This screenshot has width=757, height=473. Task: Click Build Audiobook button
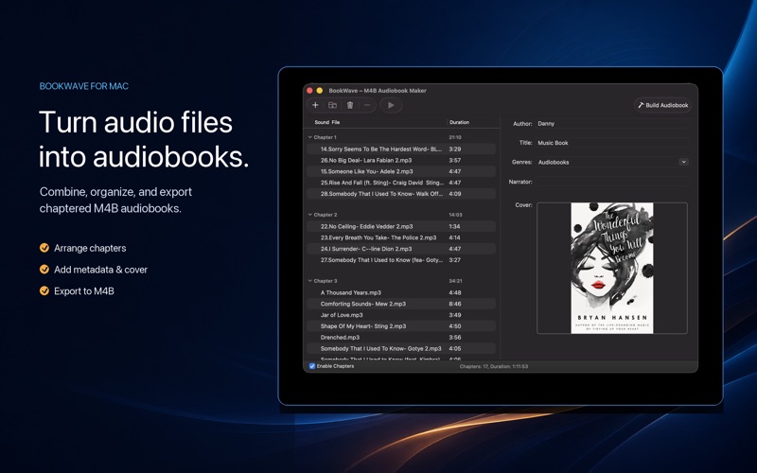(663, 105)
